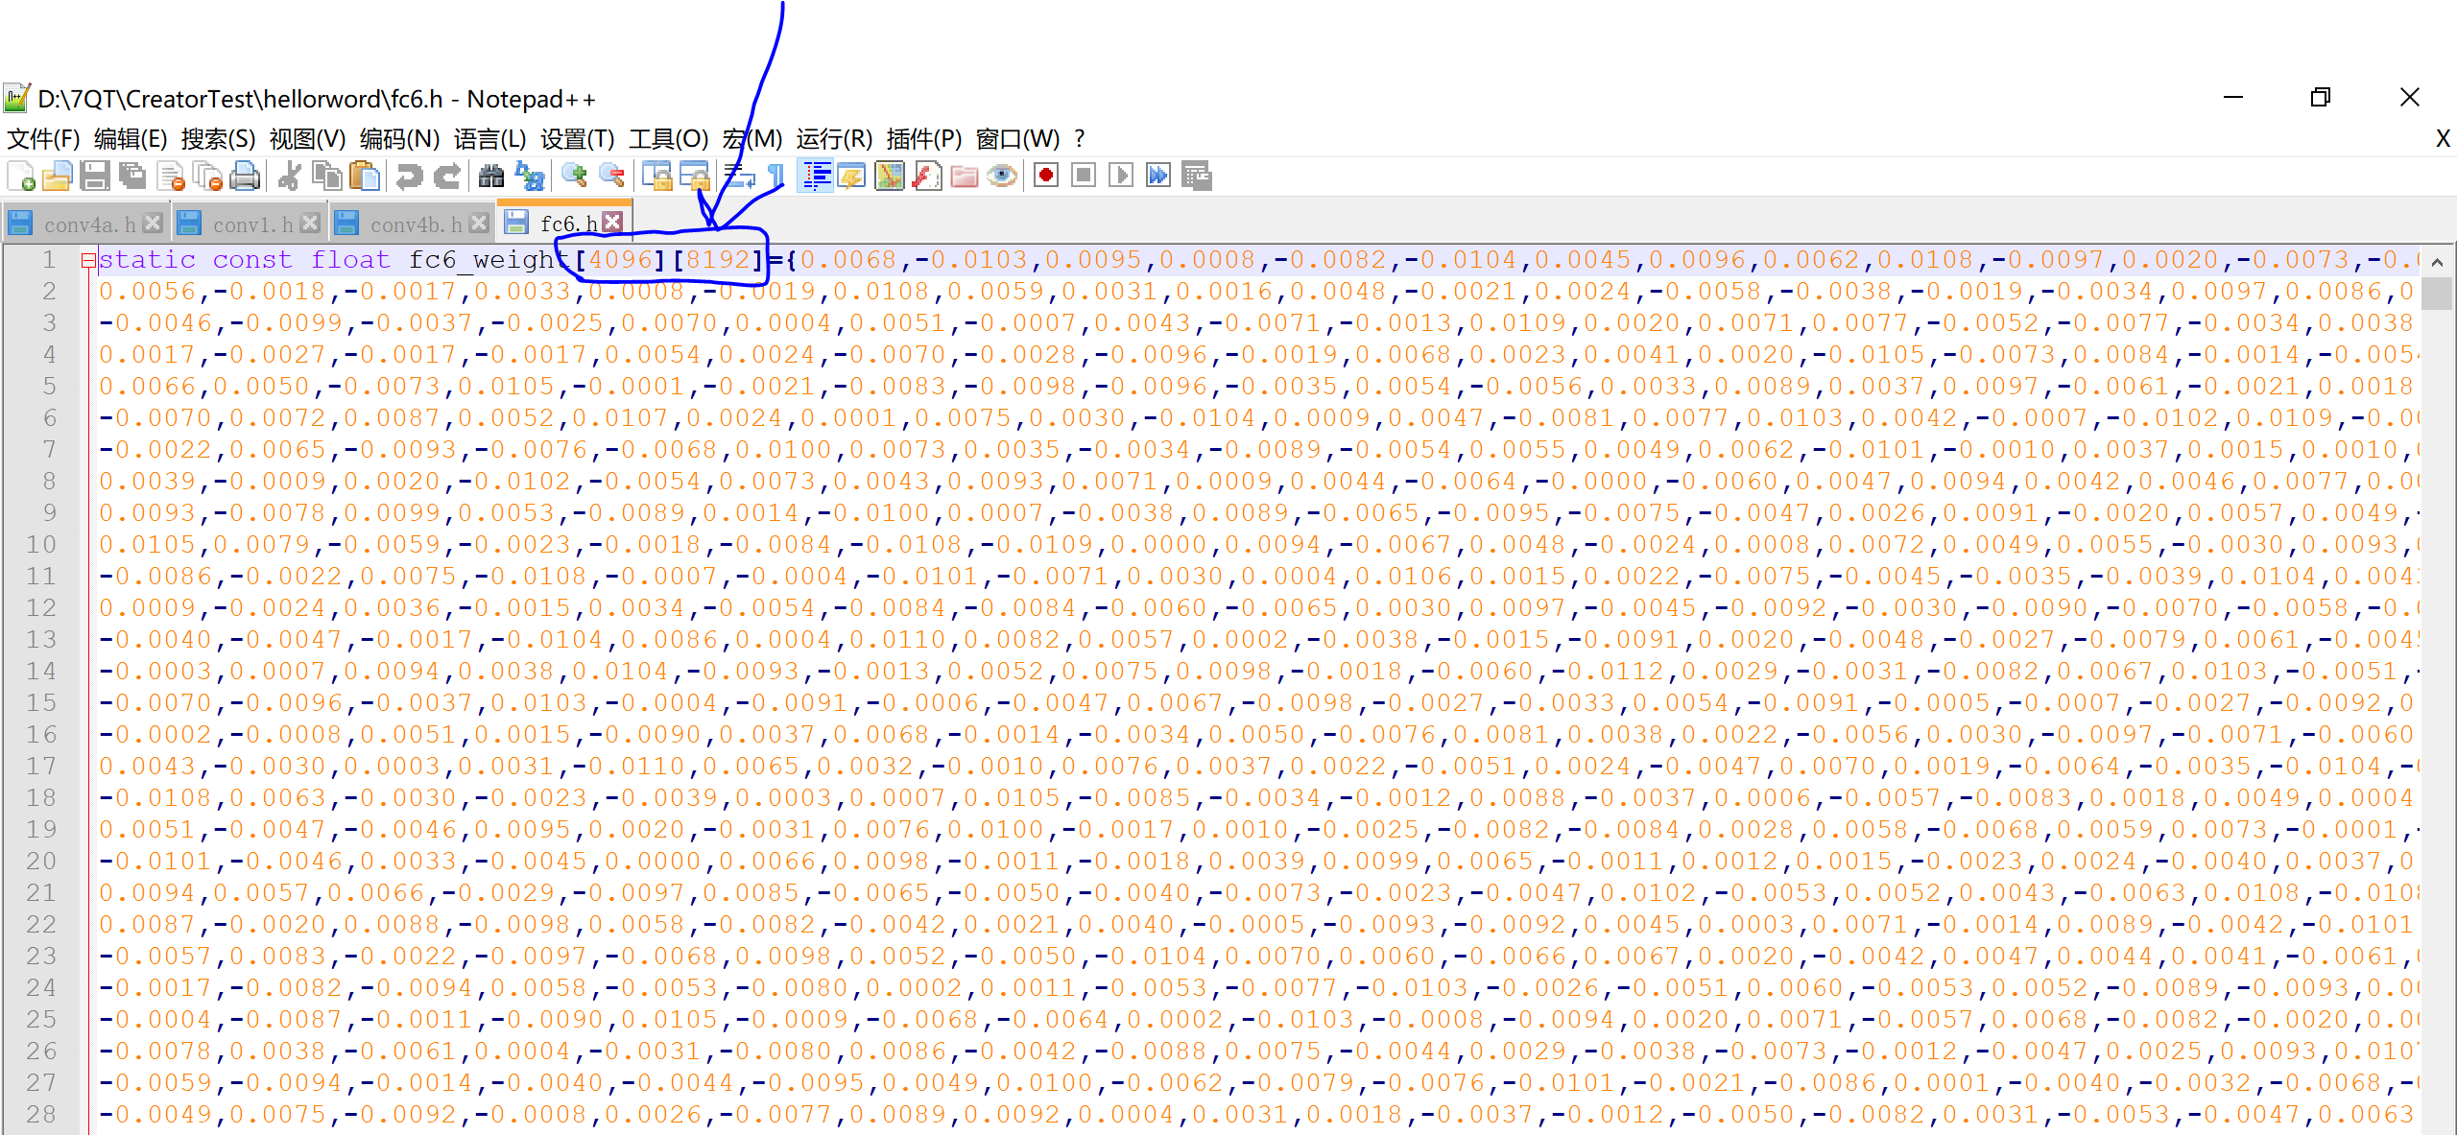Close the conv1.h tab
This screenshot has height=1135, width=2457.
[x=309, y=223]
